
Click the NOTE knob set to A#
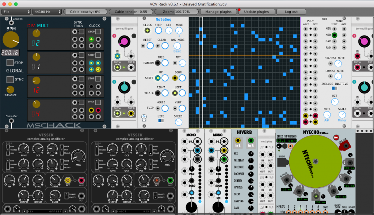pos(327,115)
